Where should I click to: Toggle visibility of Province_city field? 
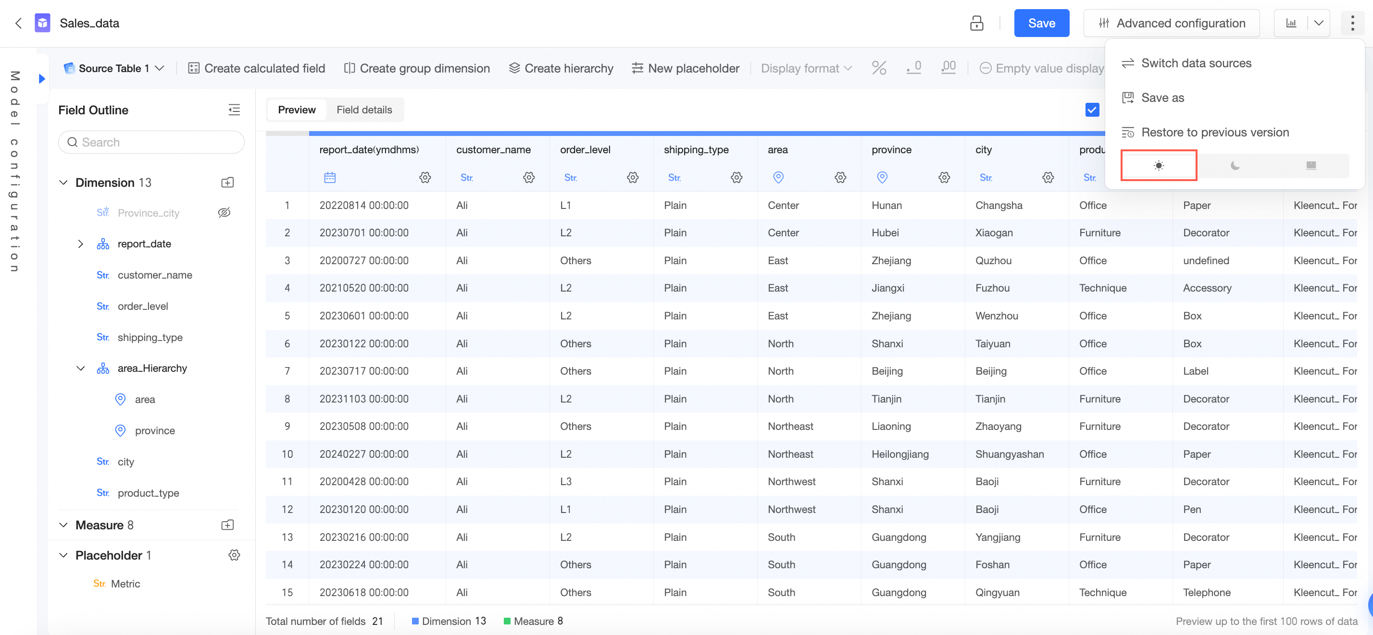pos(224,213)
